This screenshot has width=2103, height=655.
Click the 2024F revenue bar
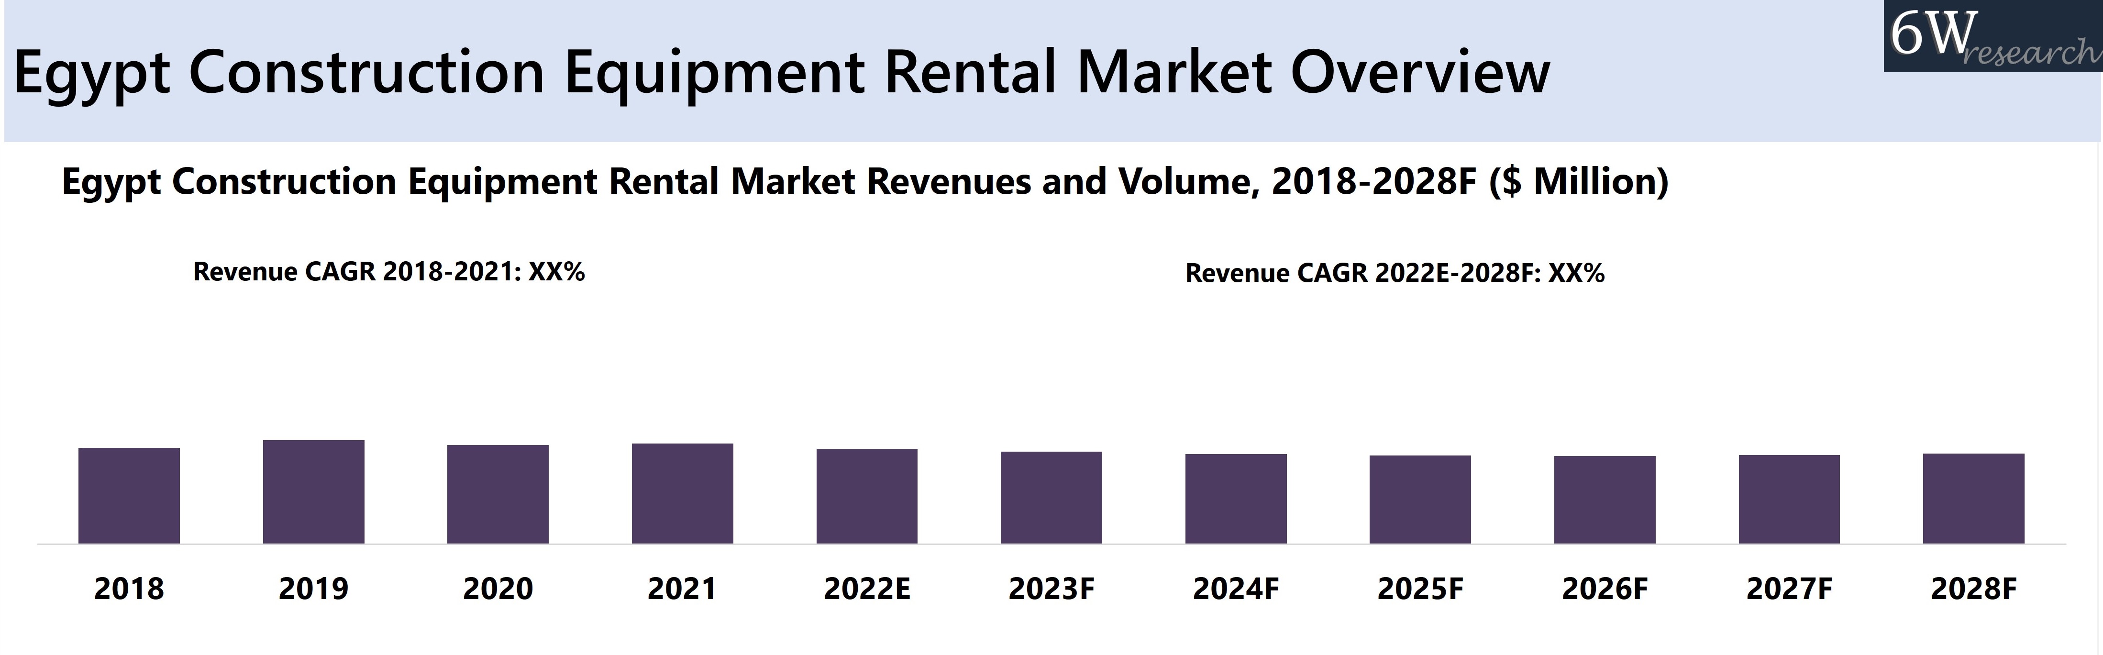[1236, 499]
